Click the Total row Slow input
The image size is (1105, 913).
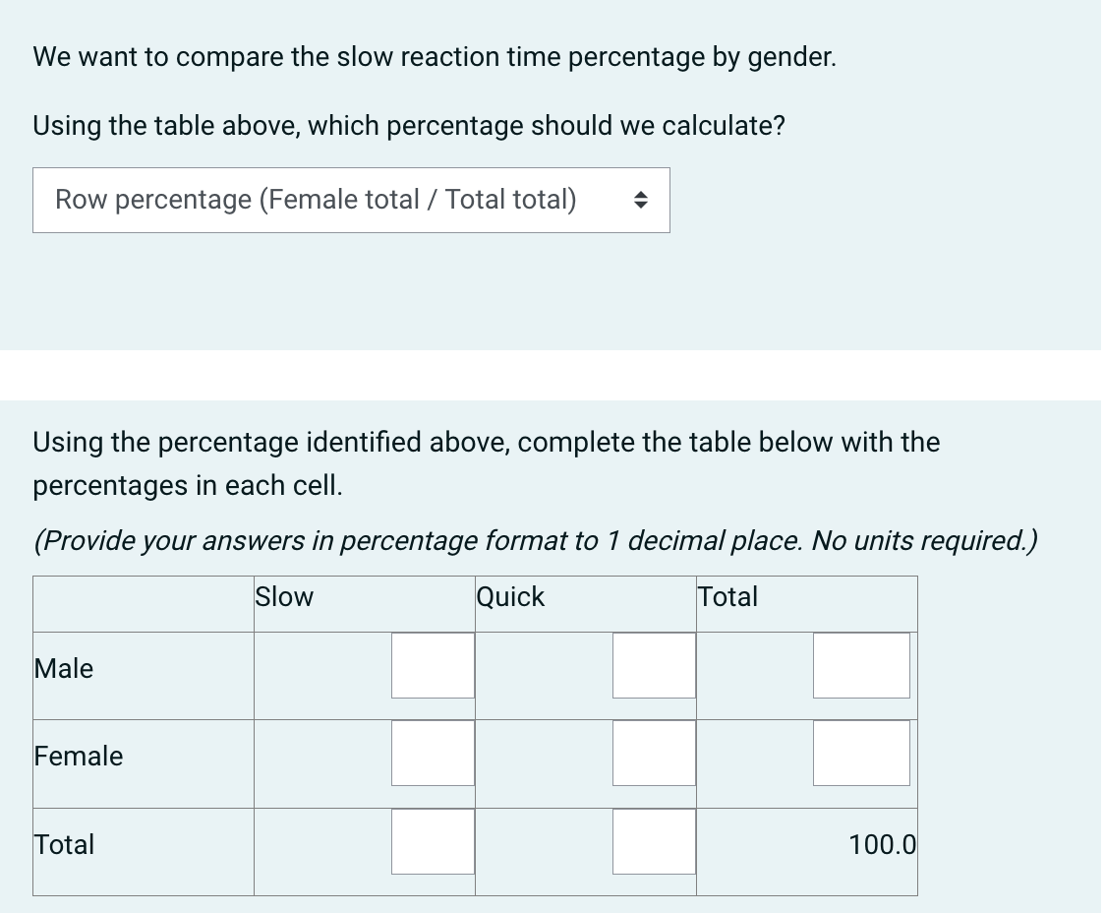click(x=433, y=842)
